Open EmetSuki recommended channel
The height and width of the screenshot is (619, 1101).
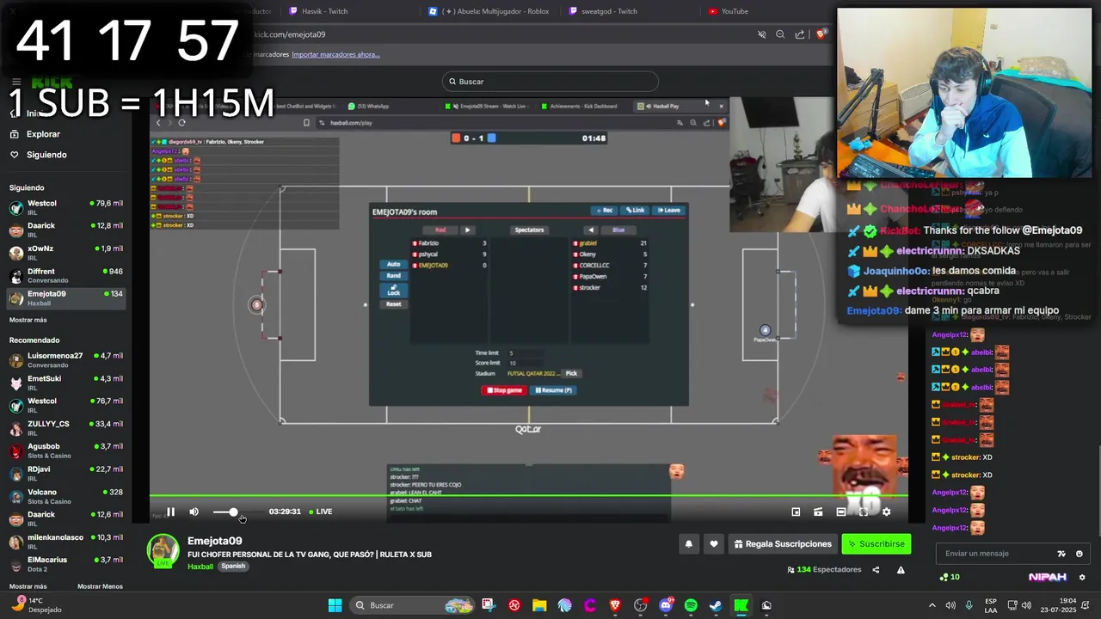(x=65, y=382)
